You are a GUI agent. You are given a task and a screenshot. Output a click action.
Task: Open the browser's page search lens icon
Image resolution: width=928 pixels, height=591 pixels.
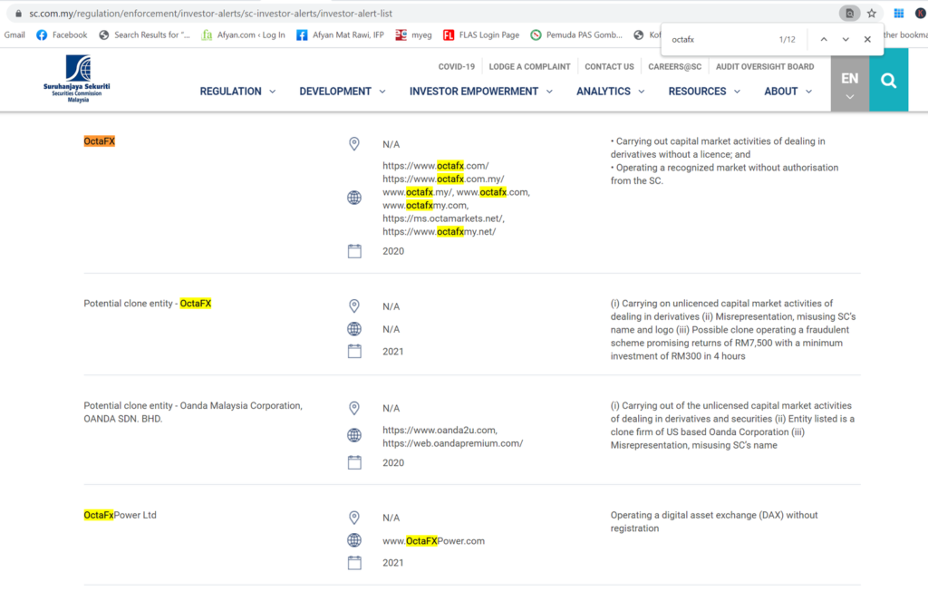849,13
